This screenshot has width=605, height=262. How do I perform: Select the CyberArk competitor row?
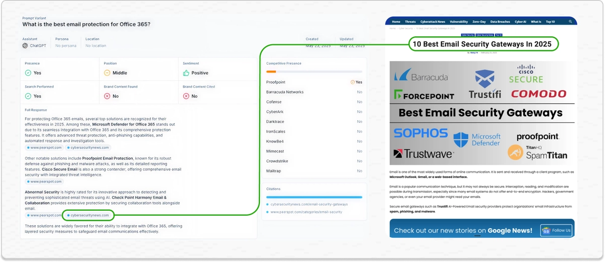tap(314, 112)
